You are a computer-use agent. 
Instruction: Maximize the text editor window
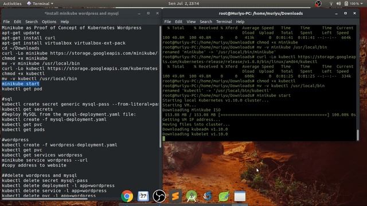point(148,13)
